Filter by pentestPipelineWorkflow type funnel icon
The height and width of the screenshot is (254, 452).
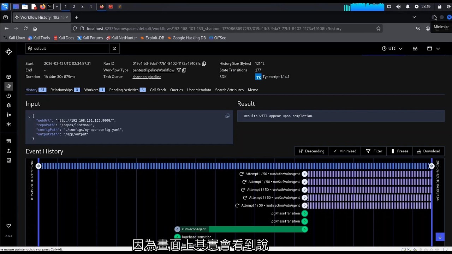179,70
